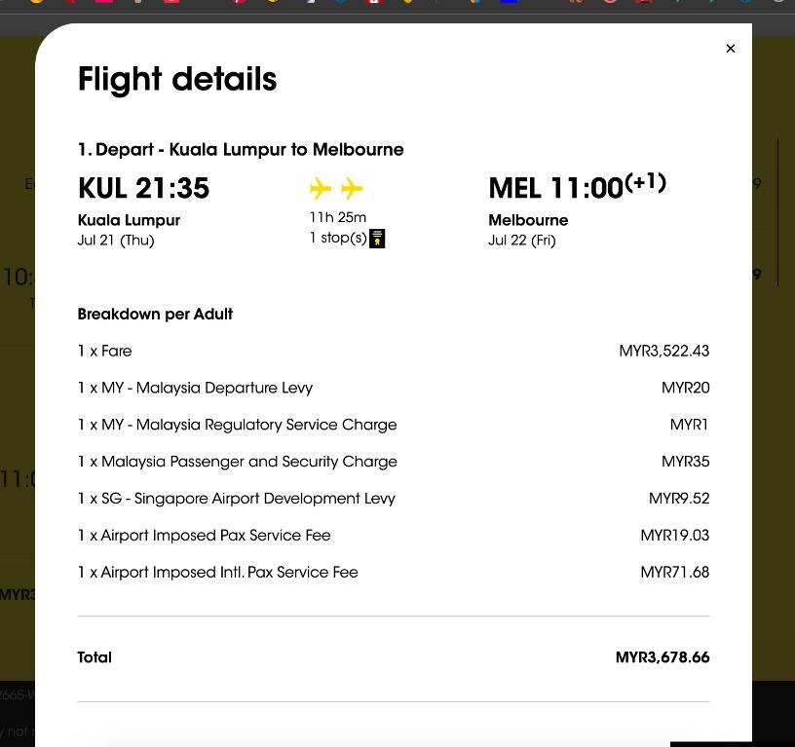Click the first yellow airplane icon
This screenshot has height=747, width=795.
[x=321, y=189]
